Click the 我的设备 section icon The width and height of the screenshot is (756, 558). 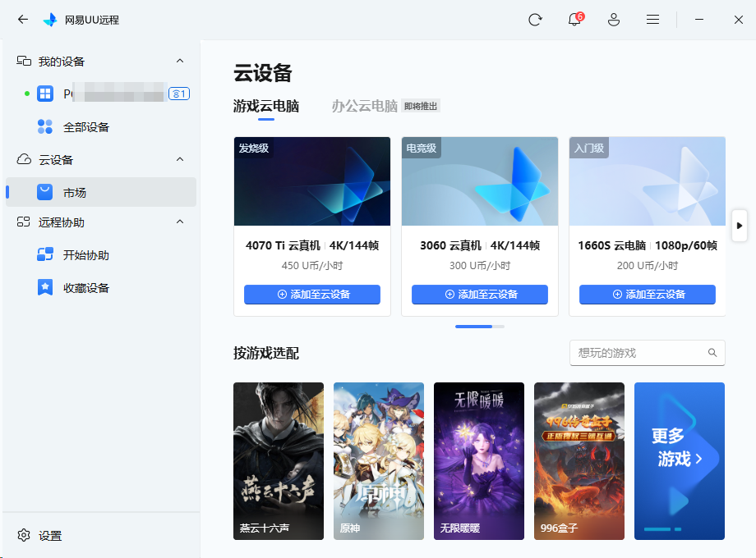[x=24, y=62]
